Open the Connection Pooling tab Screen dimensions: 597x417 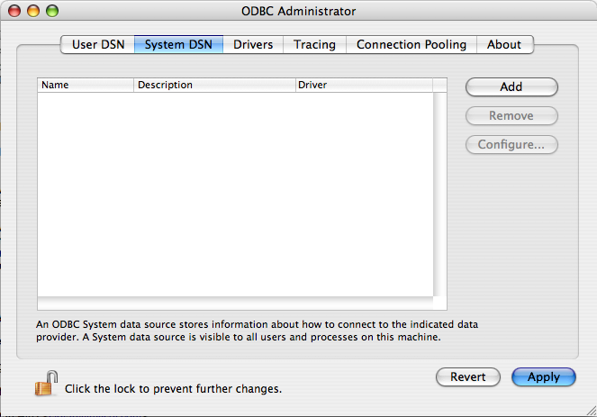coord(412,44)
